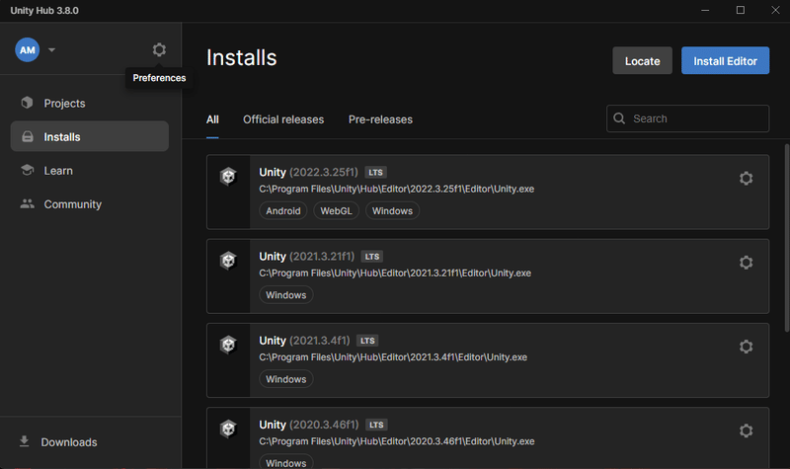Open the Projects section
790x469 pixels.
point(89,103)
